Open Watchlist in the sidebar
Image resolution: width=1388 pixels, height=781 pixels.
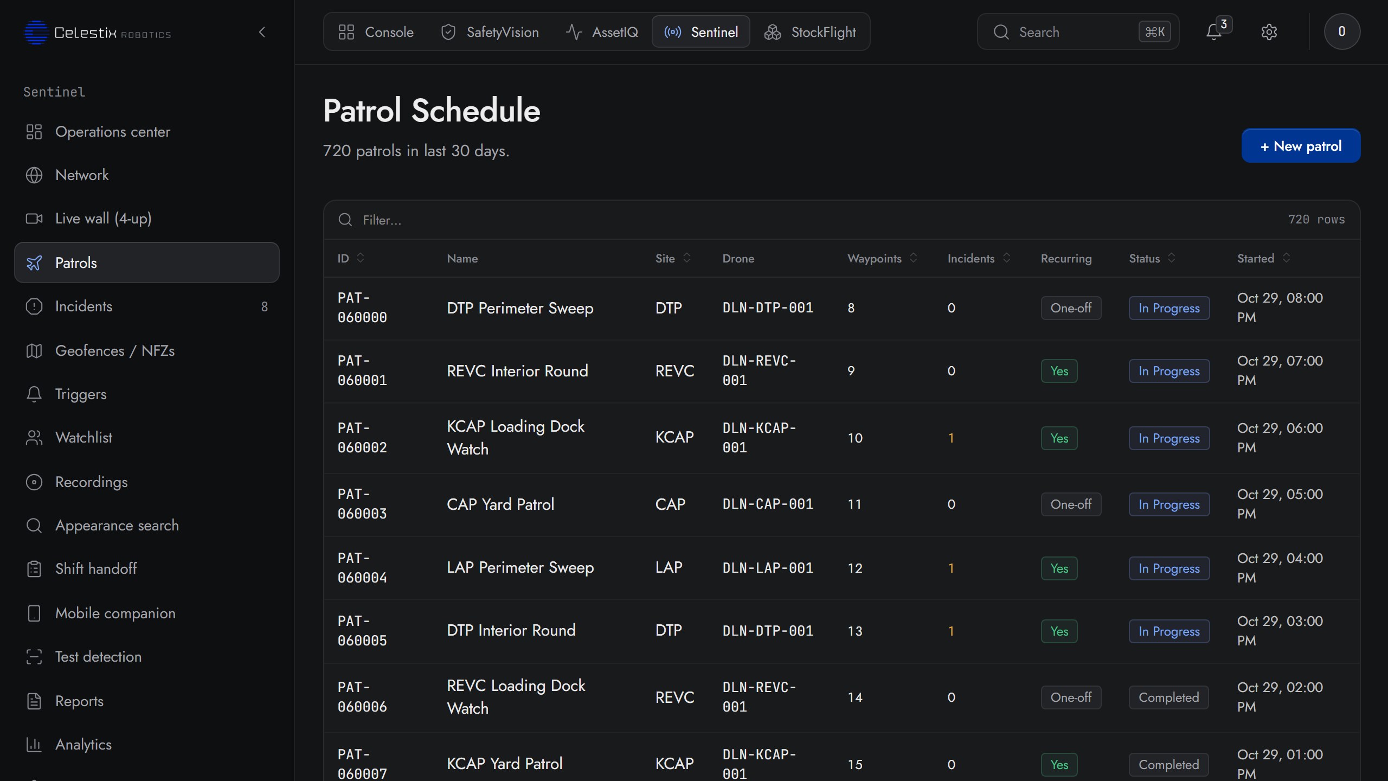[x=147, y=438]
